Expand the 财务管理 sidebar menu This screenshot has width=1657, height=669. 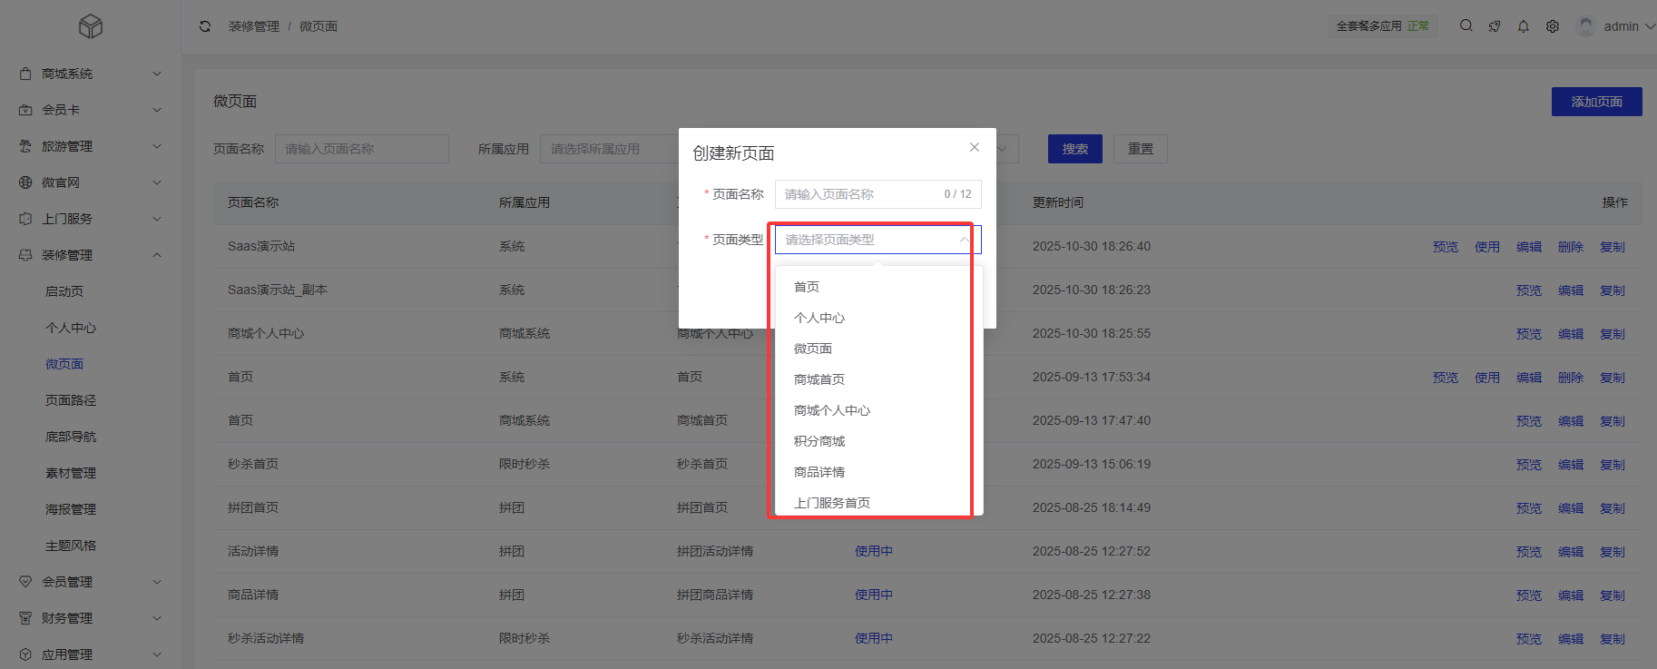coord(90,618)
